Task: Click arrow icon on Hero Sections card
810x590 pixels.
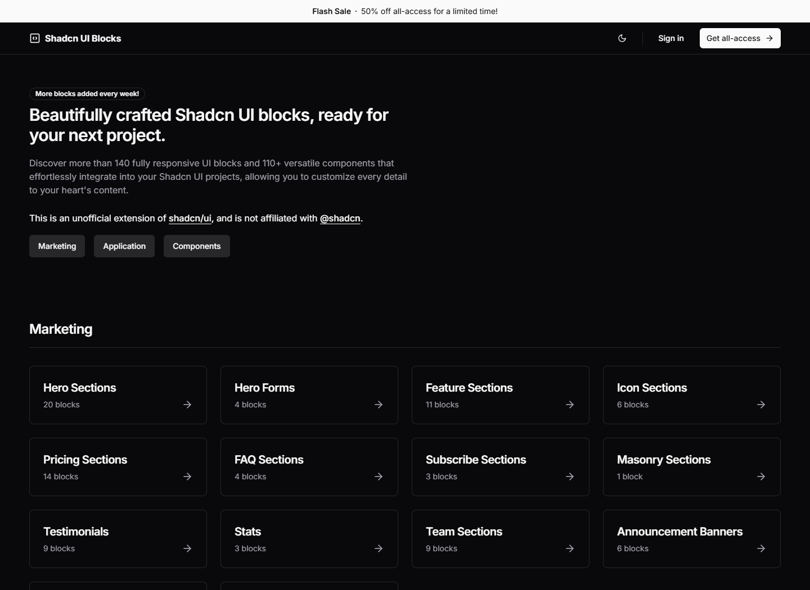Action: [x=187, y=405]
